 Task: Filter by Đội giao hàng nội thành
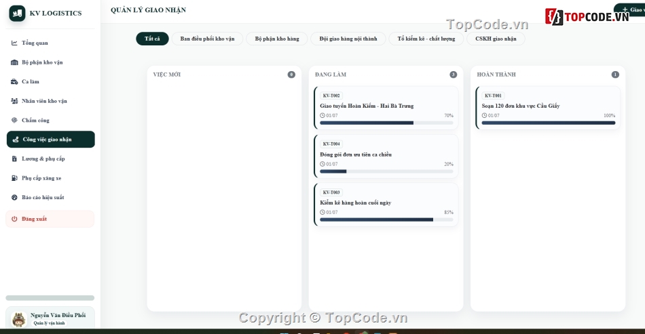coord(348,39)
